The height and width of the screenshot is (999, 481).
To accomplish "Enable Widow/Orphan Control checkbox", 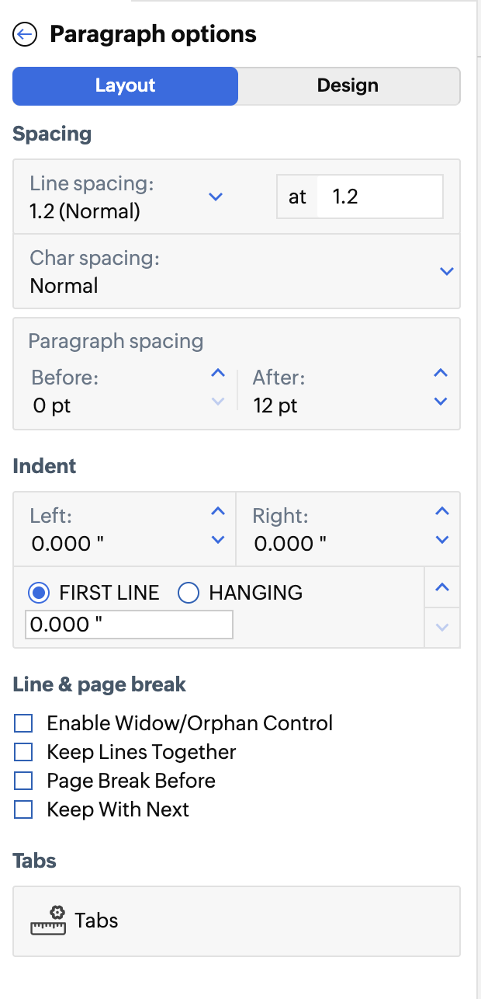I will 24,724.
